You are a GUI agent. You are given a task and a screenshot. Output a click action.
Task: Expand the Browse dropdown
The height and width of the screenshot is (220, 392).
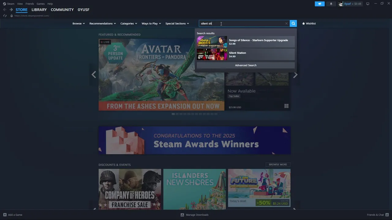[78, 24]
